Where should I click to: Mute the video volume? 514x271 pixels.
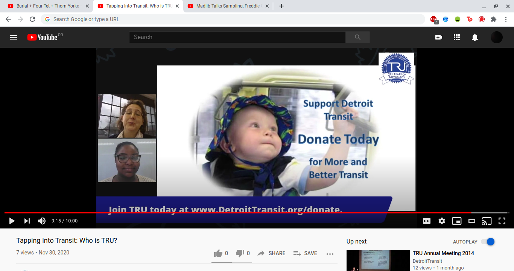pos(42,221)
